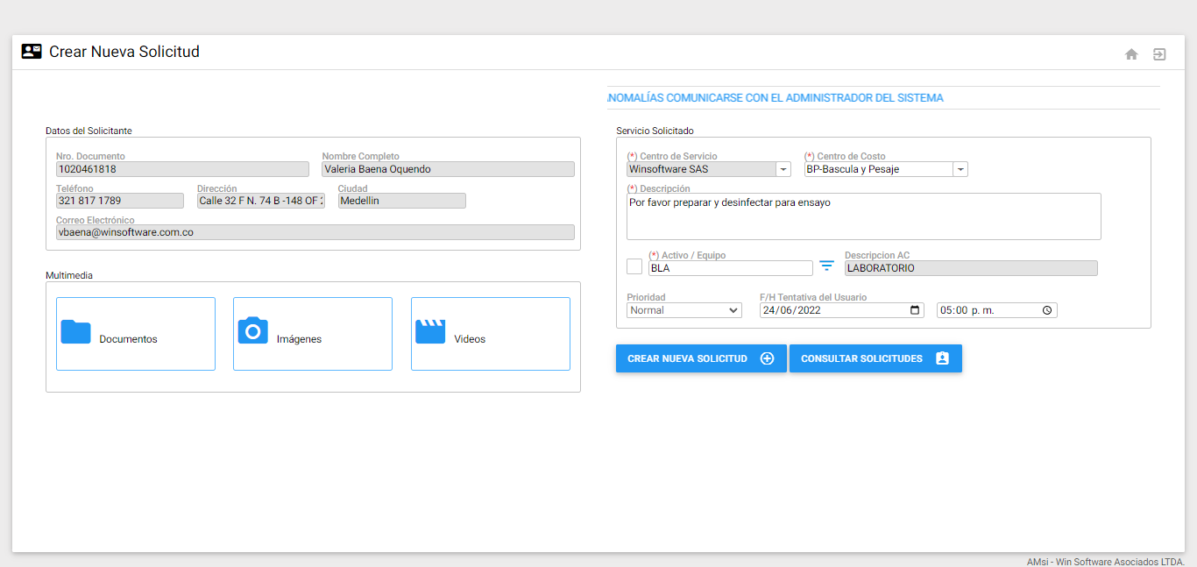The image size is (1197, 567).
Task: Click the time field showing 05:00 p. m.
Action: click(997, 310)
